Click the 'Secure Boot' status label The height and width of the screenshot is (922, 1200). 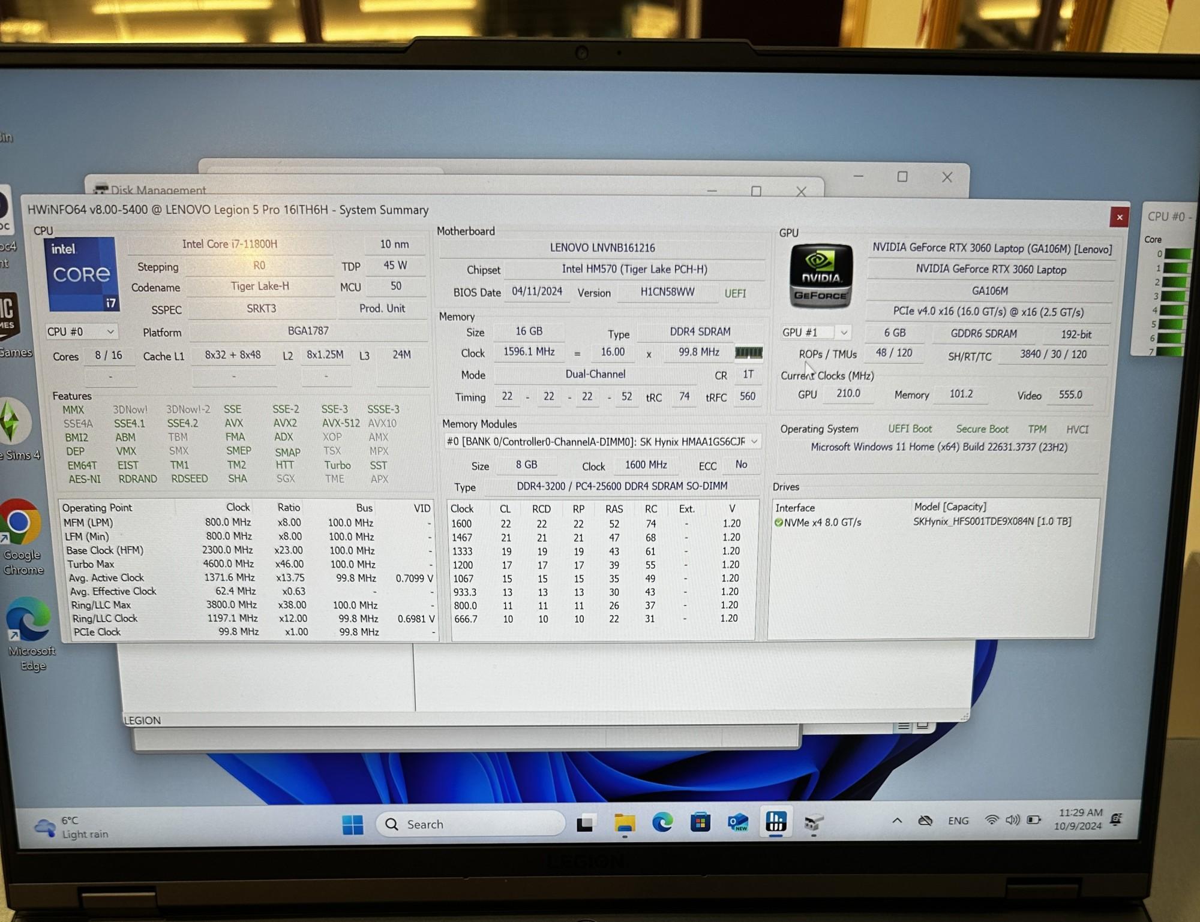click(x=982, y=429)
